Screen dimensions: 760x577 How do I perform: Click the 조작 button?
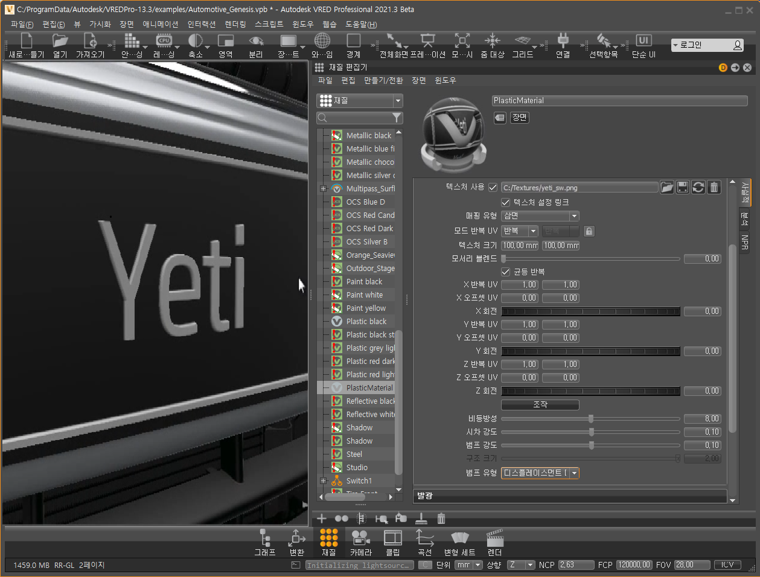click(x=540, y=404)
